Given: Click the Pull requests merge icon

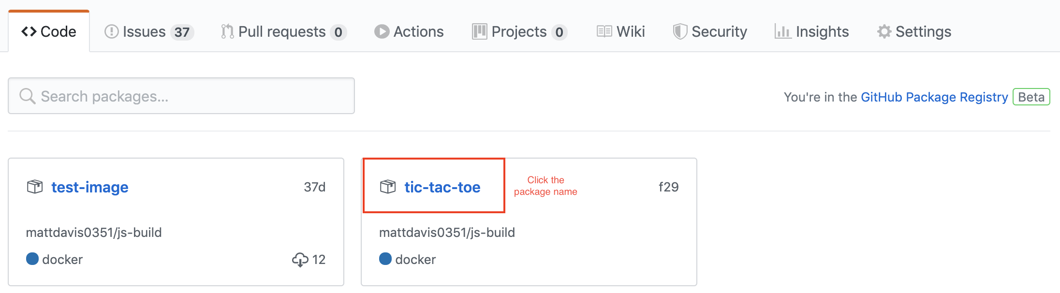Looking at the screenshot, I should pyautogui.click(x=227, y=32).
